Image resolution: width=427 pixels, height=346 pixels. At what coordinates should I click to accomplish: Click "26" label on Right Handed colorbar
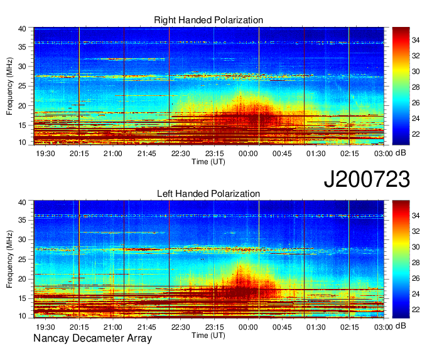pos(416,103)
